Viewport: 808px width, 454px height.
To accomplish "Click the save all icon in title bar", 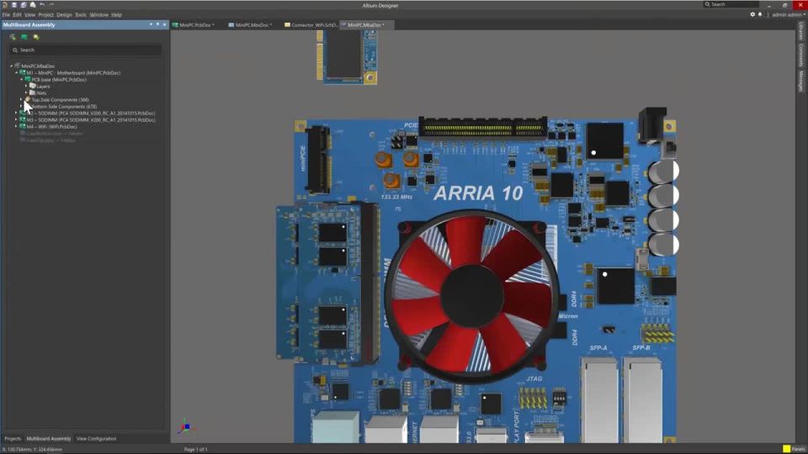I will tap(24, 5).
